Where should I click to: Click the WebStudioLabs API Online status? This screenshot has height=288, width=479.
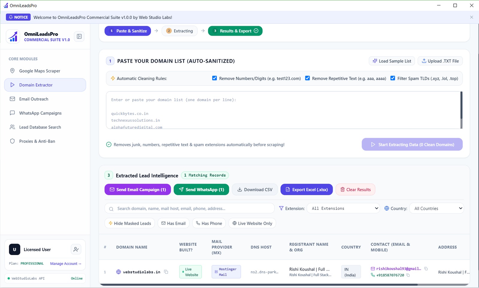click(x=45, y=278)
